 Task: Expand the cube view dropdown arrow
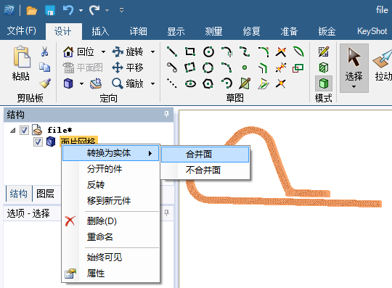tap(82, 83)
